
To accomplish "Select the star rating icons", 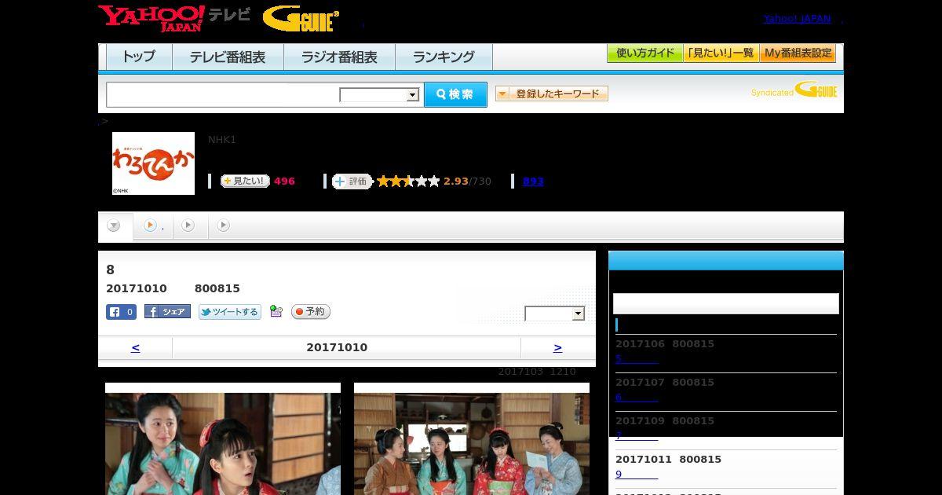I will click(x=408, y=181).
